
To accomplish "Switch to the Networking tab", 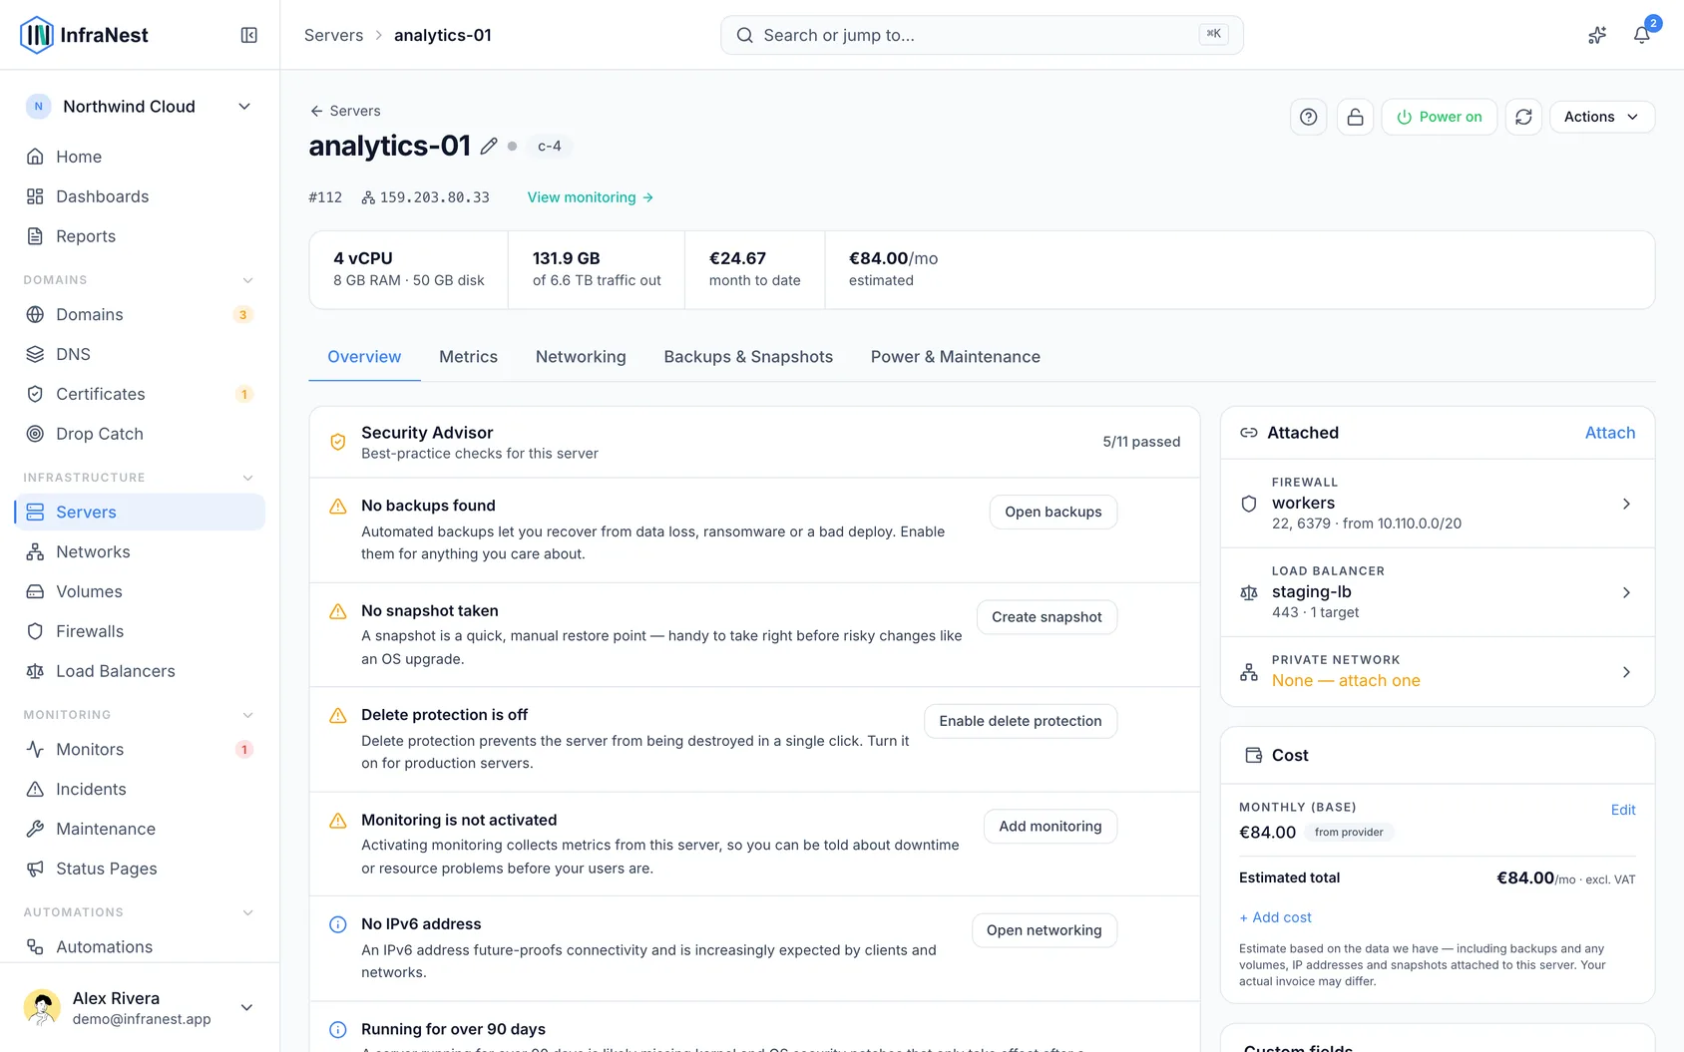I will click(x=581, y=357).
